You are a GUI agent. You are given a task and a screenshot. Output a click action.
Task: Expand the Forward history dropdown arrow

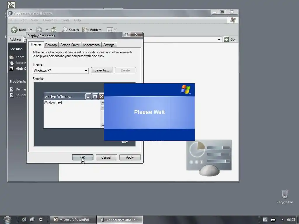click(47, 30)
